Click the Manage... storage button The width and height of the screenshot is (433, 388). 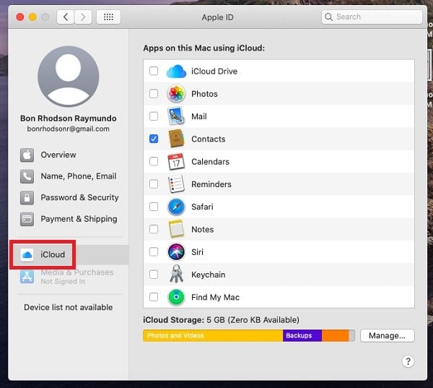(387, 335)
